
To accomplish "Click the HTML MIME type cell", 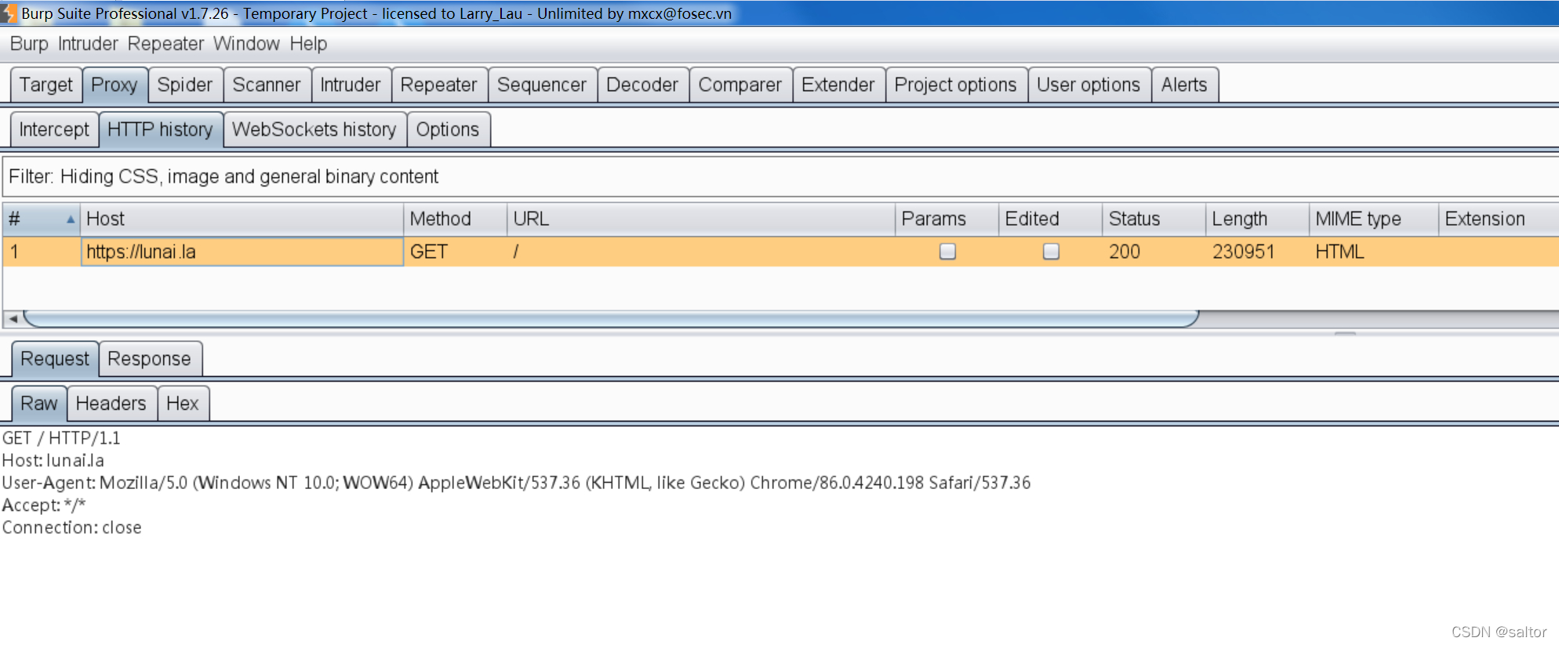I will [1374, 252].
